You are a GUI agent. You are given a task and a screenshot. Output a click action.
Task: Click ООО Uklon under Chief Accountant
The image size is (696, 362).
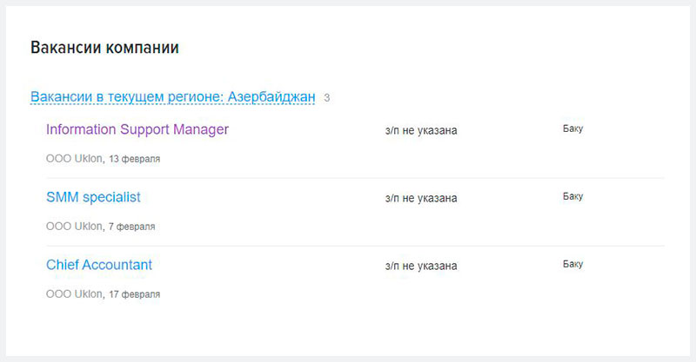click(x=74, y=294)
